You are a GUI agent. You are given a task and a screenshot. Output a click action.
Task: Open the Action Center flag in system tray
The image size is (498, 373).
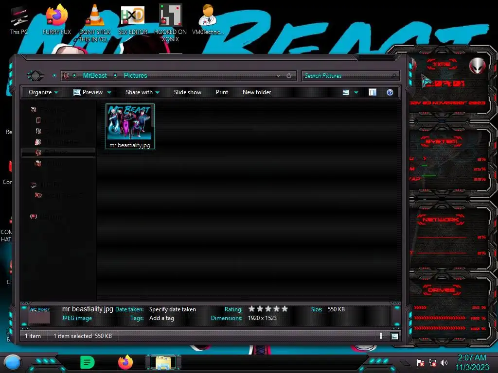tap(421, 362)
